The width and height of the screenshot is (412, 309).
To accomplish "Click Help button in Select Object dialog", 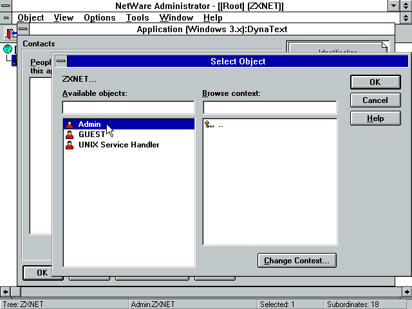I will click(x=375, y=118).
